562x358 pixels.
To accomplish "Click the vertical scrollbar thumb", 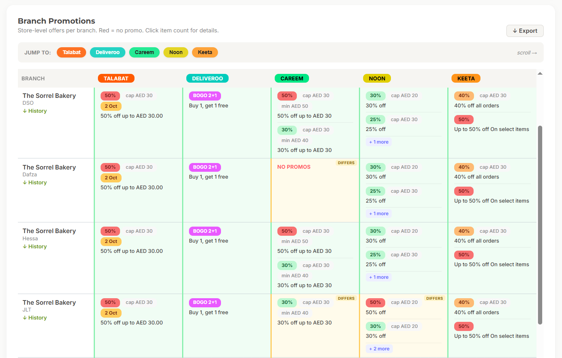I will click(540, 225).
